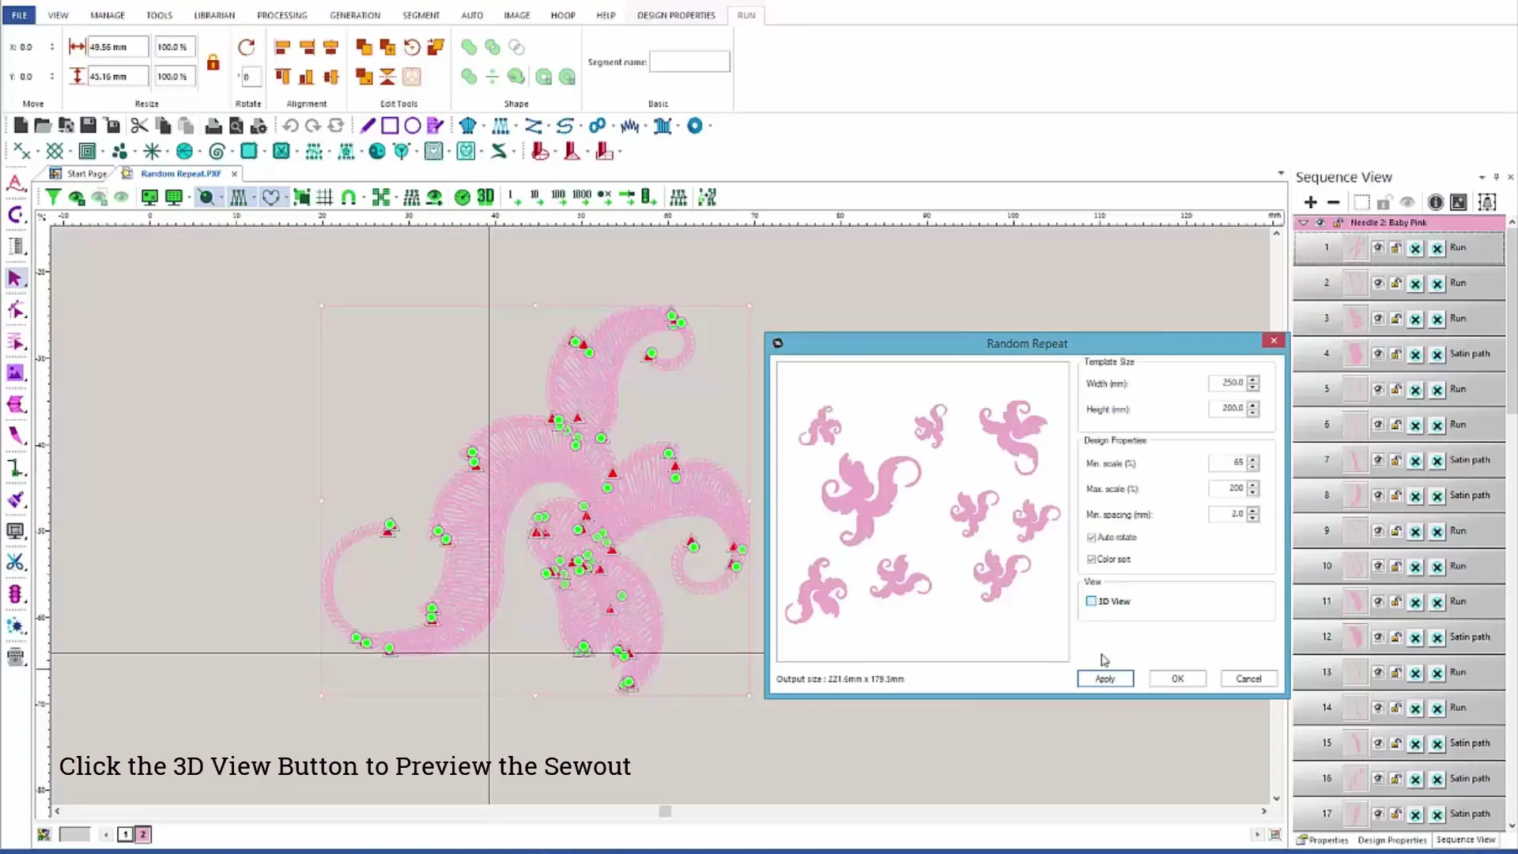Disable the Color sort checkbox
This screenshot has width=1518, height=854.
pos(1092,559)
